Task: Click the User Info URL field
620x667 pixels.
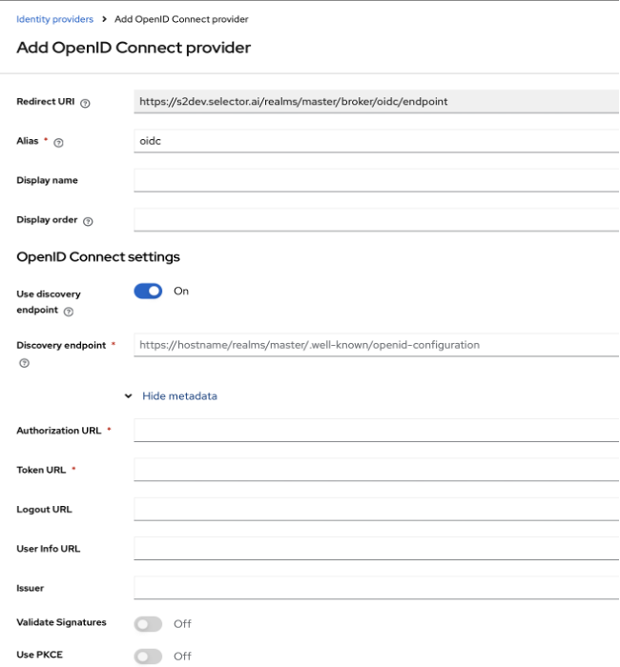Action: pos(376,549)
